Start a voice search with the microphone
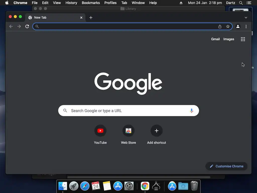 coord(191,111)
